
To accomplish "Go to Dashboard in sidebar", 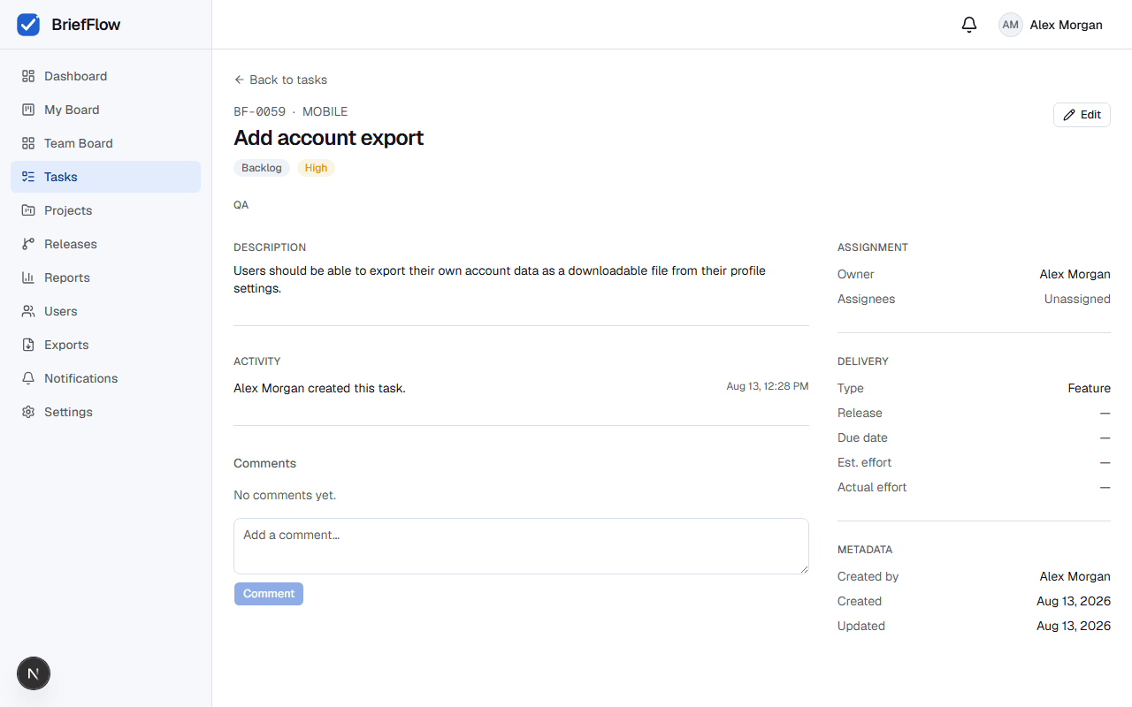I will [x=106, y=76].
